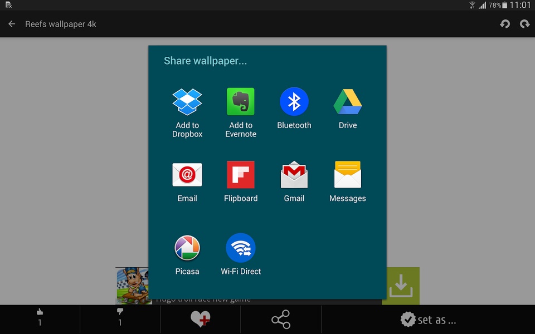Share wallpaper via Add to Dropbox
Screen dimensions: 535x334
(187, 112)
